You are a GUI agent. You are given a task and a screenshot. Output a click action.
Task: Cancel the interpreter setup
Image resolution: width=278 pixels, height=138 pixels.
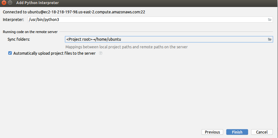(x=262, y=132)
